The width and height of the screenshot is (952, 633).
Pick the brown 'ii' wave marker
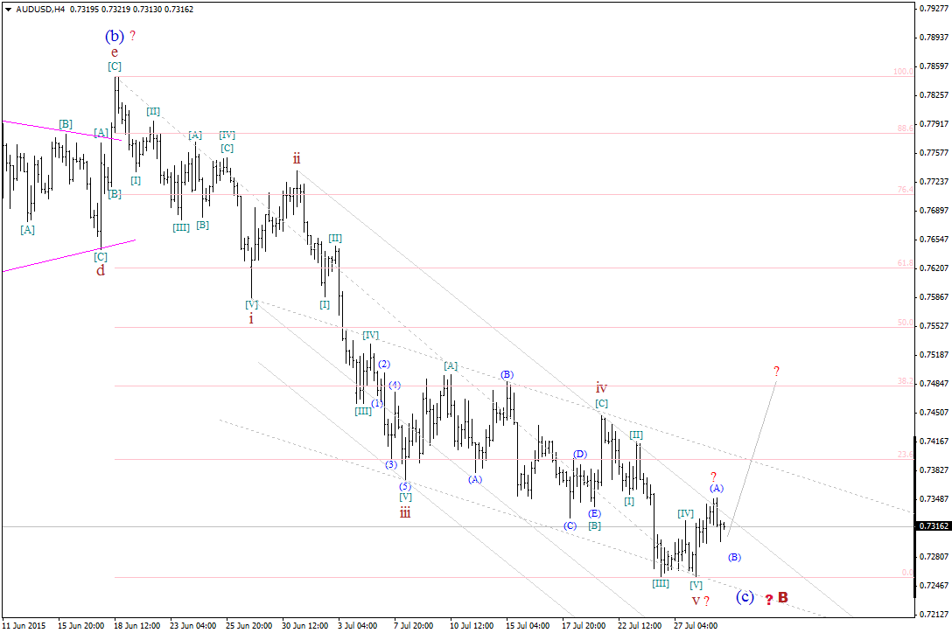(297, 158)
